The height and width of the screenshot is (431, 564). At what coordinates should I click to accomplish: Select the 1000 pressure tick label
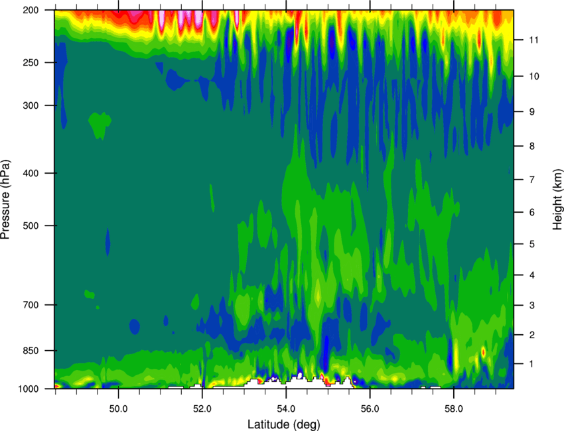pos(29,389)
